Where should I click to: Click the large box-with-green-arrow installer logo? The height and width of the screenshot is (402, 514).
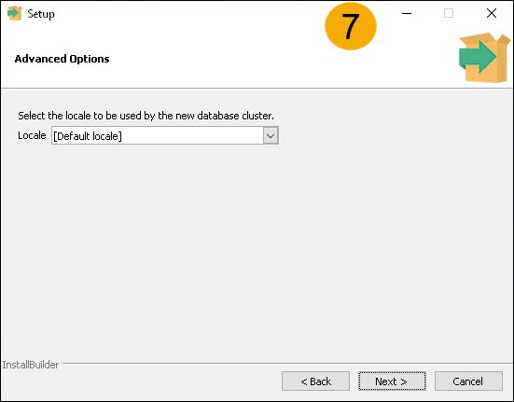click(x=484, y=57)
